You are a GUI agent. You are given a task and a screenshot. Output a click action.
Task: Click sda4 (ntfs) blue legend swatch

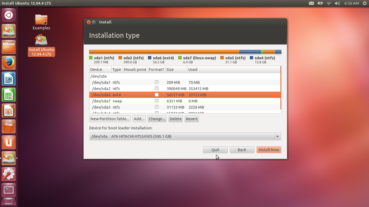(251, 58)
